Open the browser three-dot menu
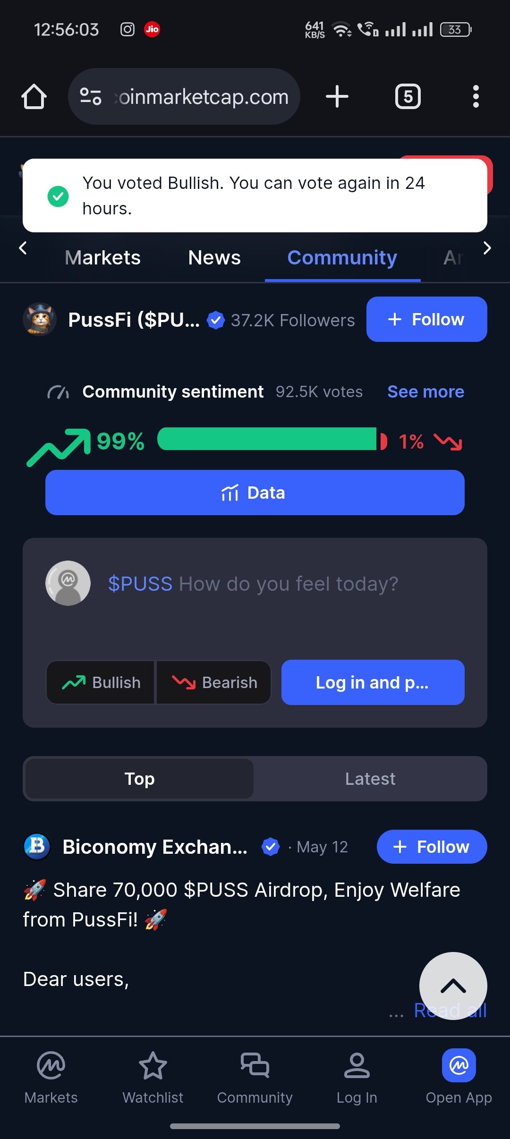The height and width of the screenshot is (1139, 510). (476, 97)
